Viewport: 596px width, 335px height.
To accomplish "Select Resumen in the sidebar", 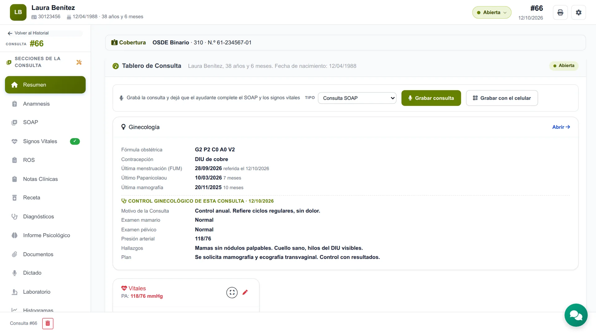I will point(45,85).
